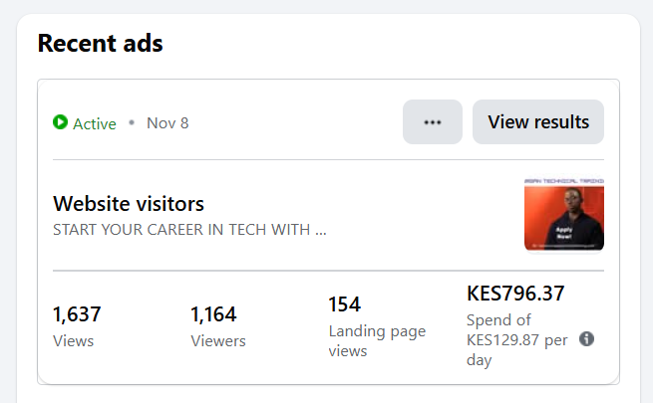Open the three-dot more options menu
The height and width of the screenshot is (403, 653).
point(432,122)
